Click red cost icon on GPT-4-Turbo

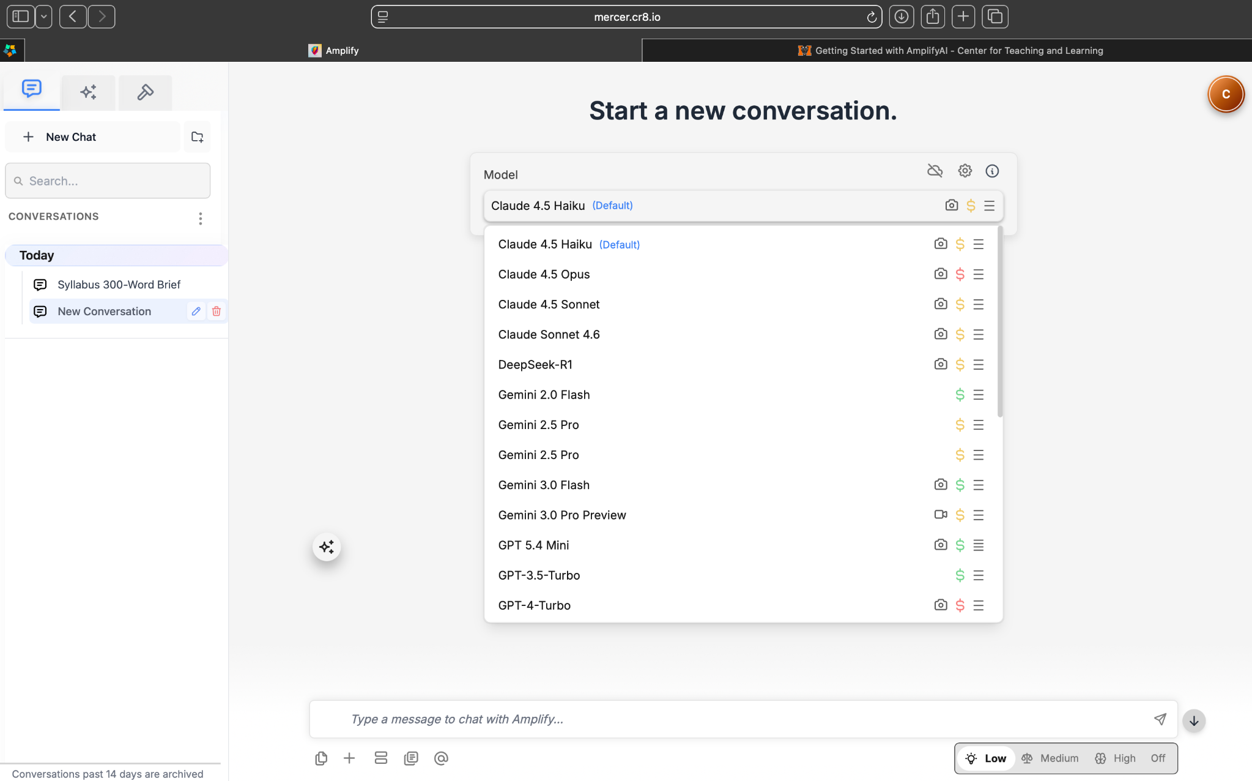(960, 605)
